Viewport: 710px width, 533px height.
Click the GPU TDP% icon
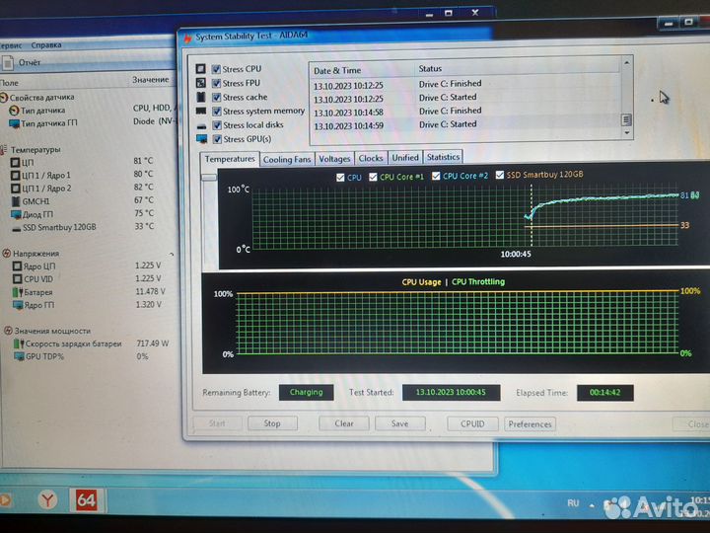click(19, 356)
